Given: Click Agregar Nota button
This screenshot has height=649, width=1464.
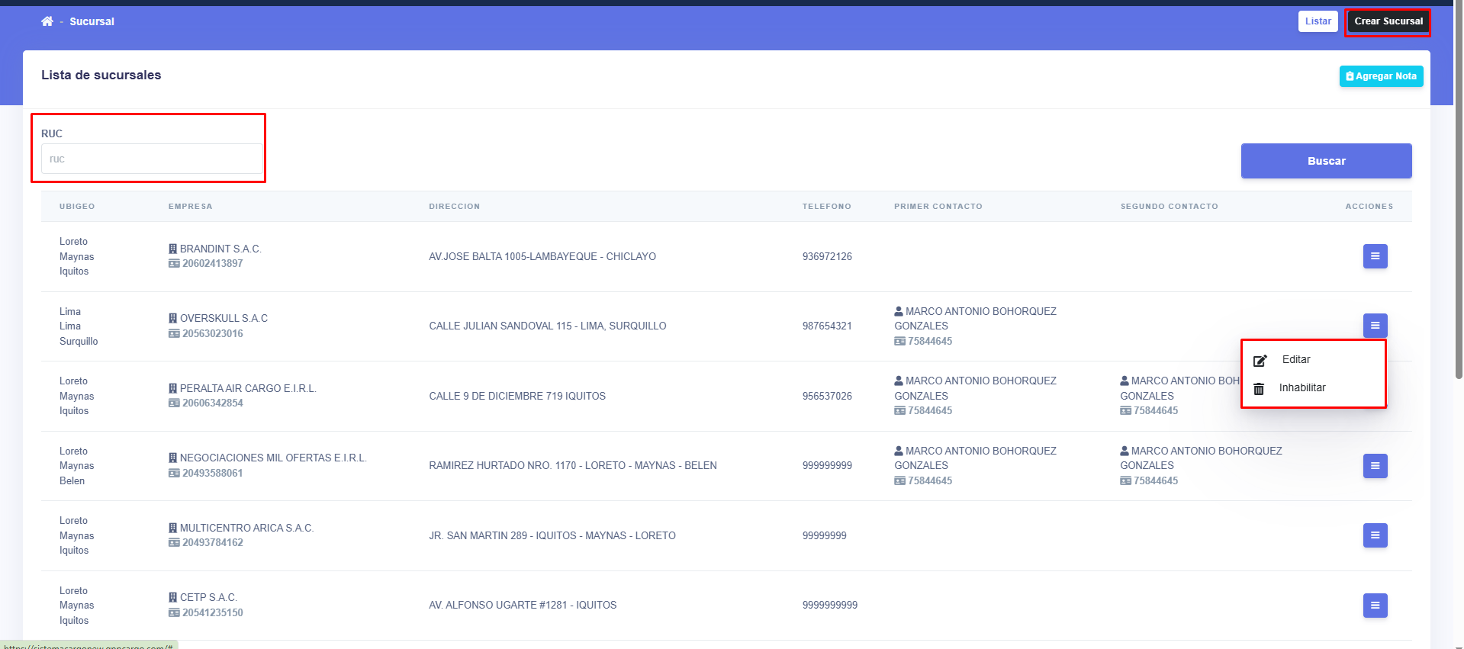Looking at the screenshot, I should coord(1381,76).
